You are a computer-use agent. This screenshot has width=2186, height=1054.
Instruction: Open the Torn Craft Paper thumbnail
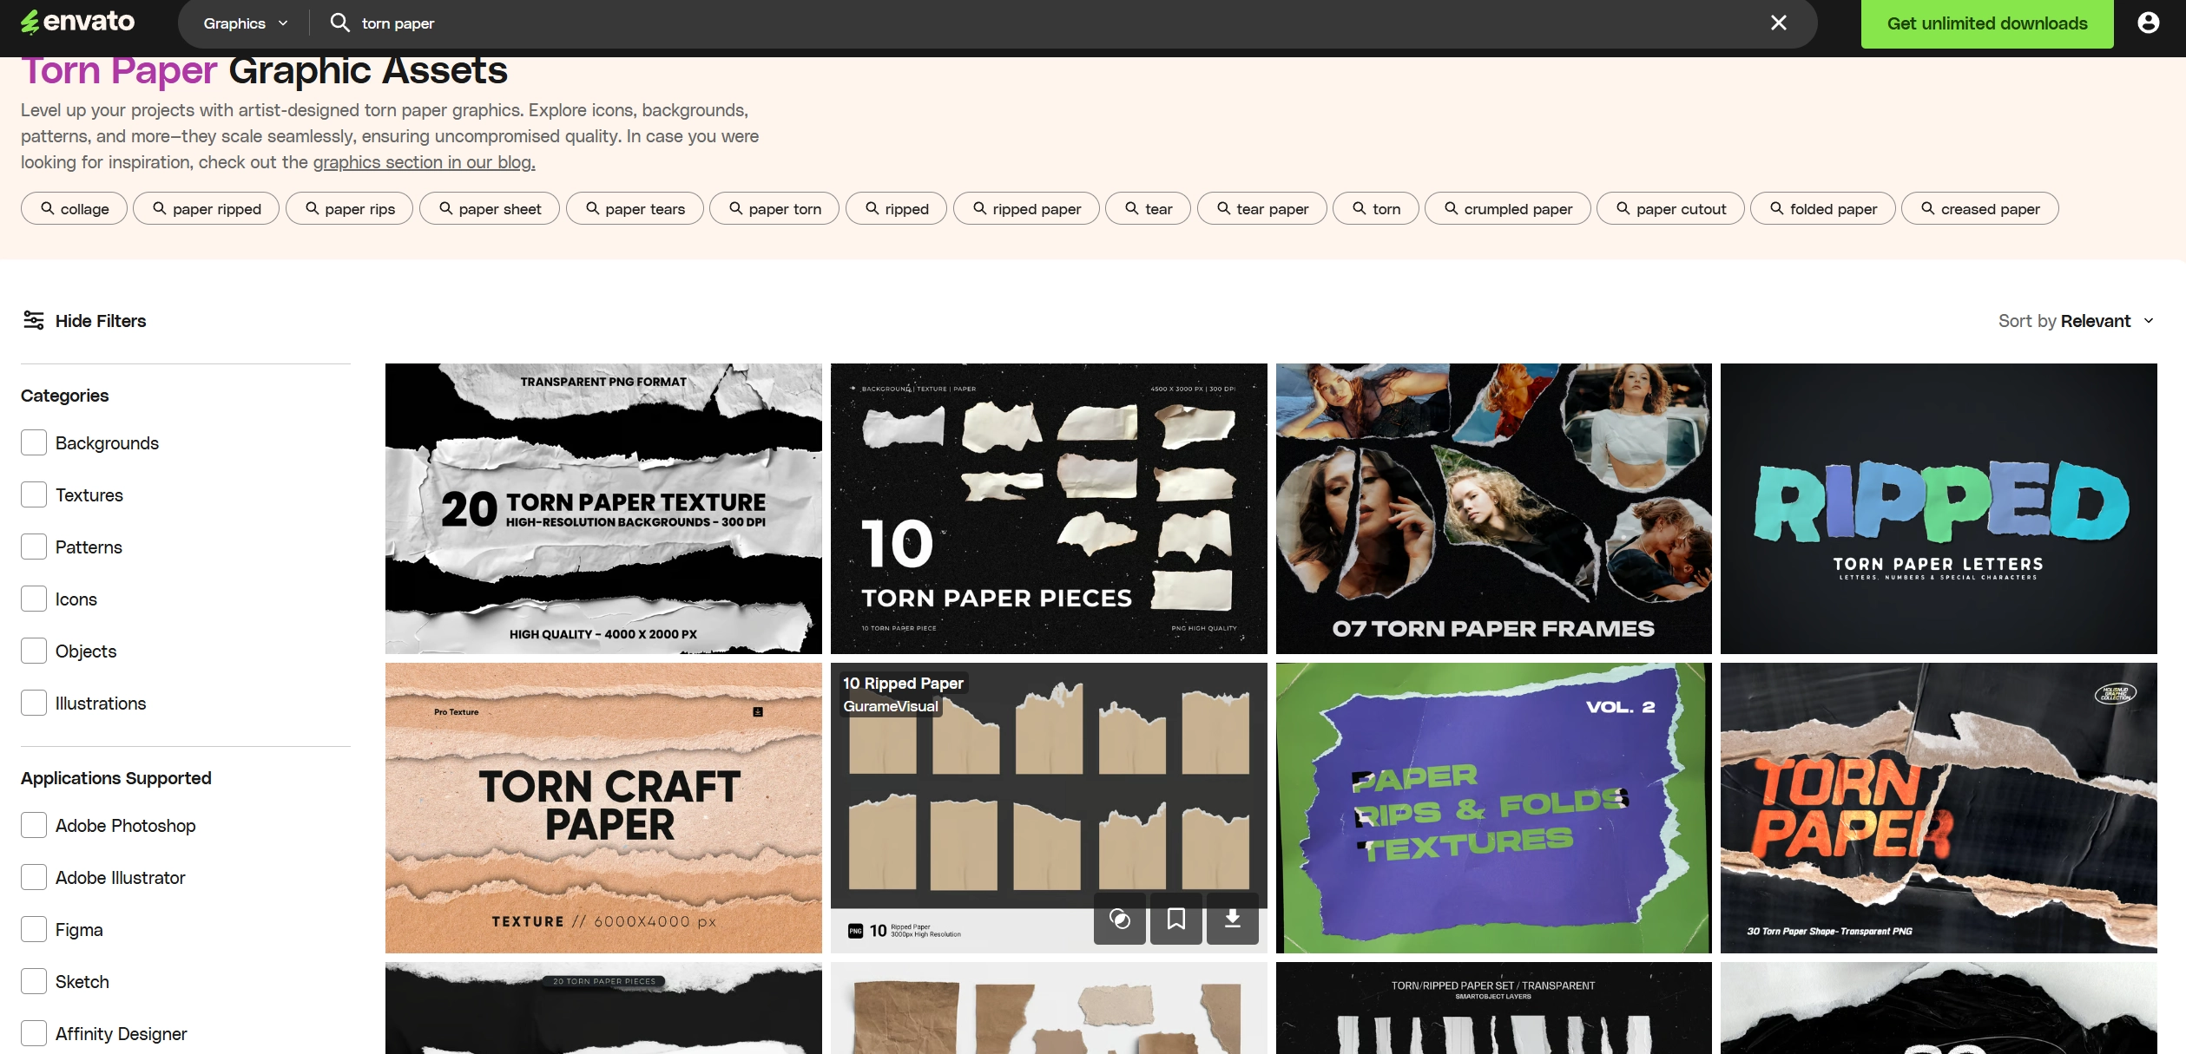(x=602, y=808)
